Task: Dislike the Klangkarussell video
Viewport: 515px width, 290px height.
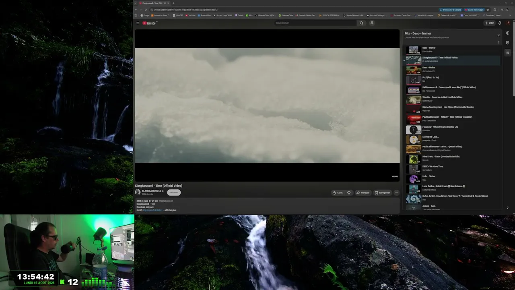Action: tap(349, 193)
